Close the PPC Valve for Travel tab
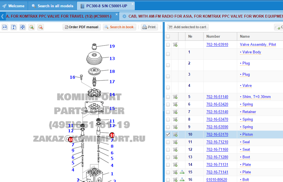This screenshot has height=182, width=283. click(117, 14)
